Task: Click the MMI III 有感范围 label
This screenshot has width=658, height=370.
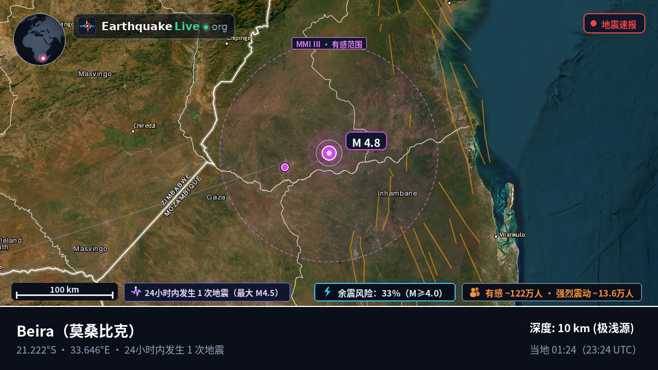Action: tap(329, 43)
